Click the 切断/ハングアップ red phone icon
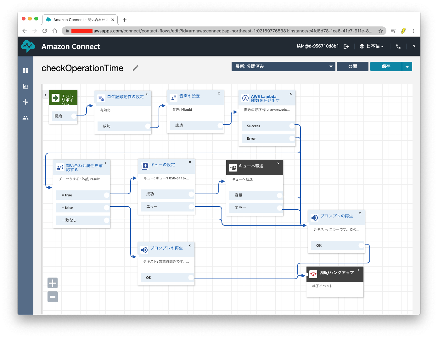Screen dimensions: 438x338 click(x=313, y=274)
